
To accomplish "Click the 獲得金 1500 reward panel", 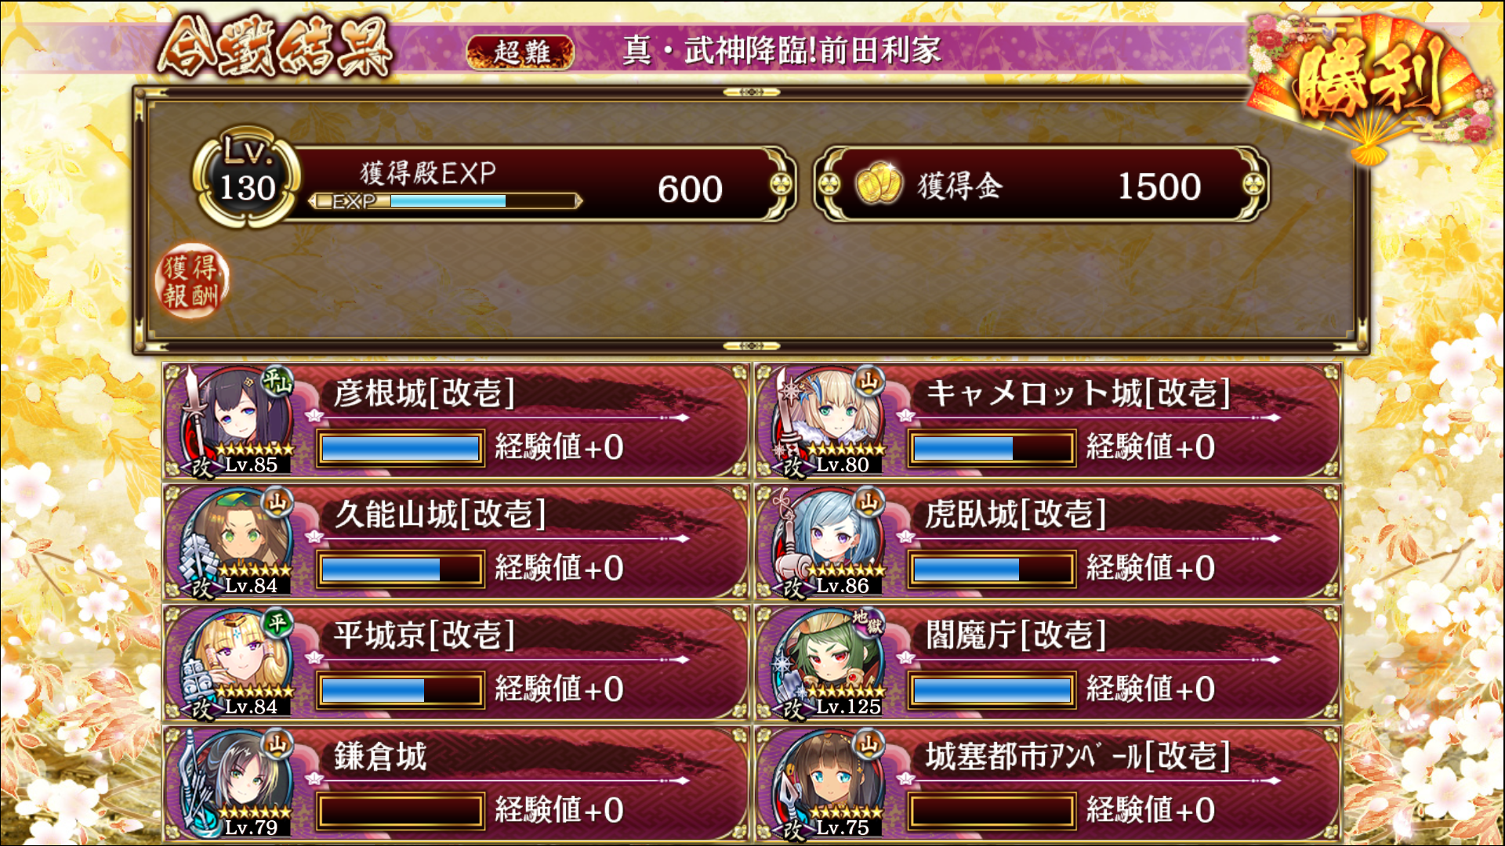I will (x=1042, y=185).
